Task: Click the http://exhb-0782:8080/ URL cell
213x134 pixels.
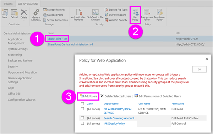Action: click(190, 44)
